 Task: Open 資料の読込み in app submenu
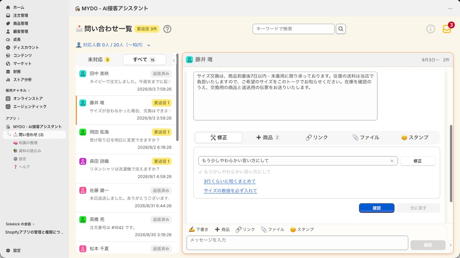tap(30, 151)
